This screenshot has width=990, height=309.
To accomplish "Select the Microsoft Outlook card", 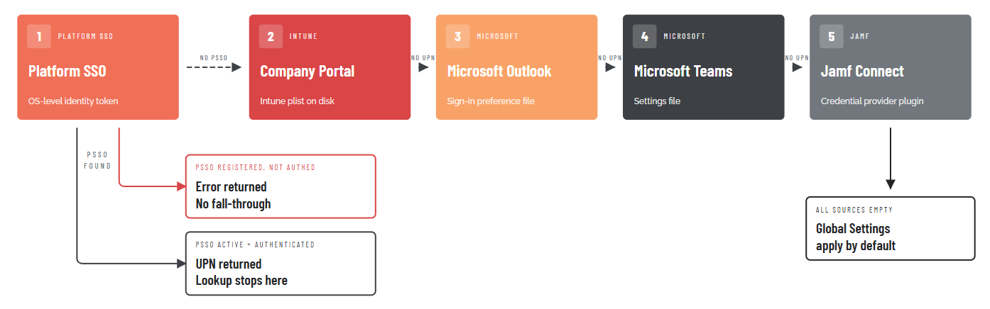I will [x=516, y=67].
